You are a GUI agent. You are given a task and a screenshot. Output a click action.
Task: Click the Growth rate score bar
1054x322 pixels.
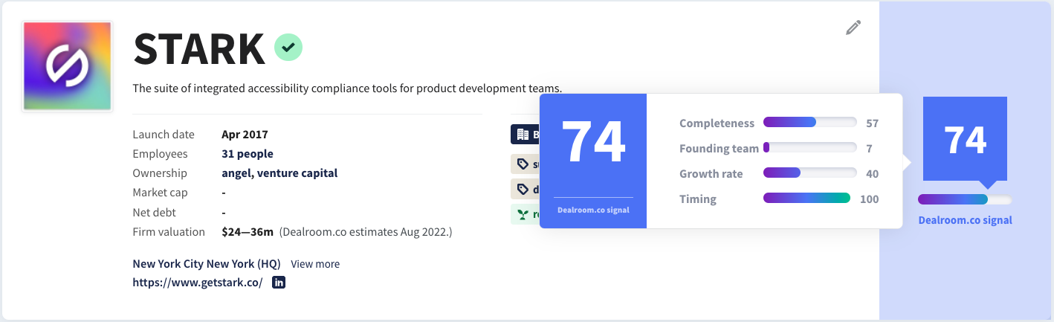tap(809, 173)
